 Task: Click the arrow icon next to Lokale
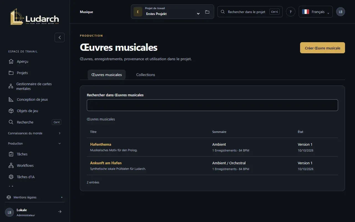click(x=60, y=212)
